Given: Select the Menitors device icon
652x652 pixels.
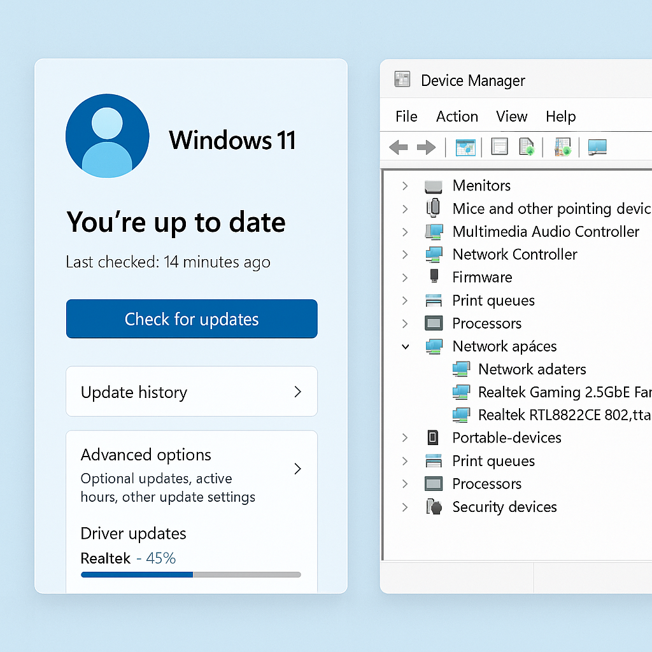Looking at the screenshot, I should pos(433,185).
